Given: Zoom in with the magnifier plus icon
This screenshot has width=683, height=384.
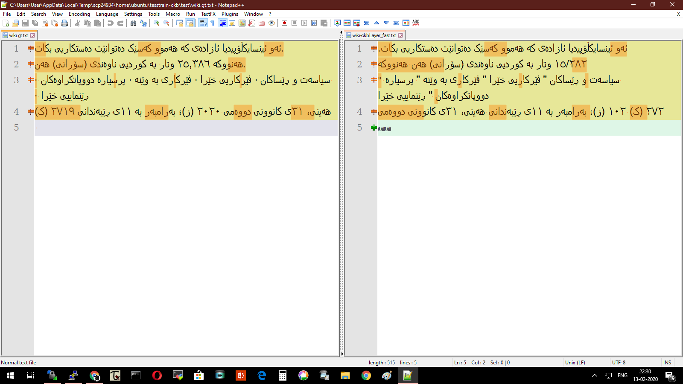Looking at the screenshot, I should (x=157, y=23).
